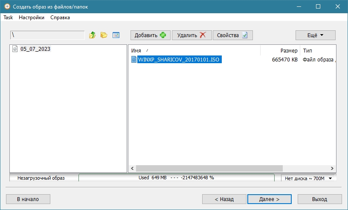
Task: Click the Добавить button to add files
Action: (x=150, y=35)
